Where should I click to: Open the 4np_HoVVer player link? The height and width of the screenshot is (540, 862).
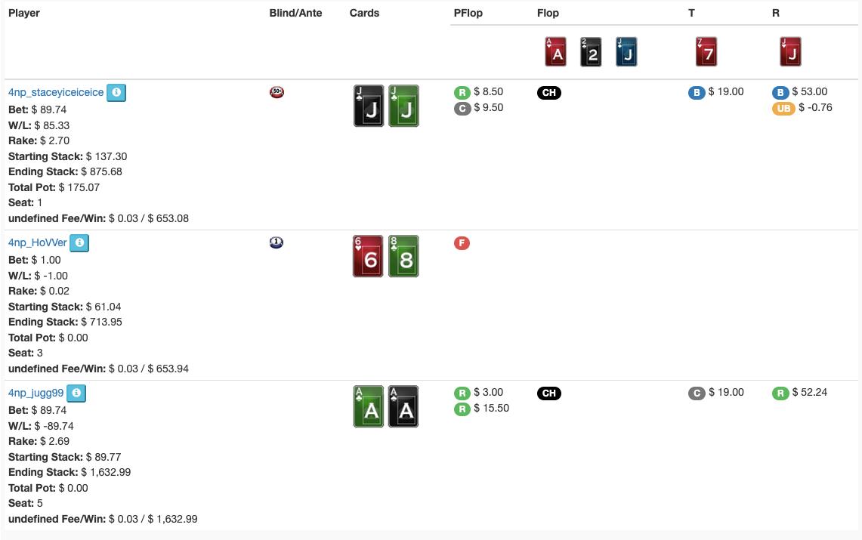[38, 243]
